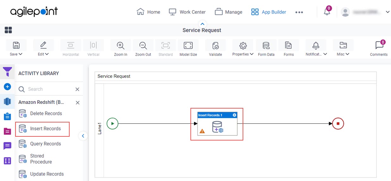This screenshot has width=391, height=181.
Task: Open the user profile avatar menu
Action: tap(345, 12)
